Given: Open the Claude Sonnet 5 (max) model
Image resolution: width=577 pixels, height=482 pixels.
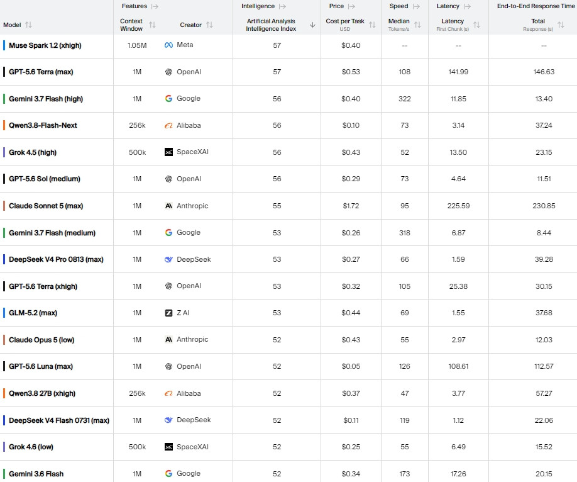Looking at the screenshot, I should click(46, 206).
